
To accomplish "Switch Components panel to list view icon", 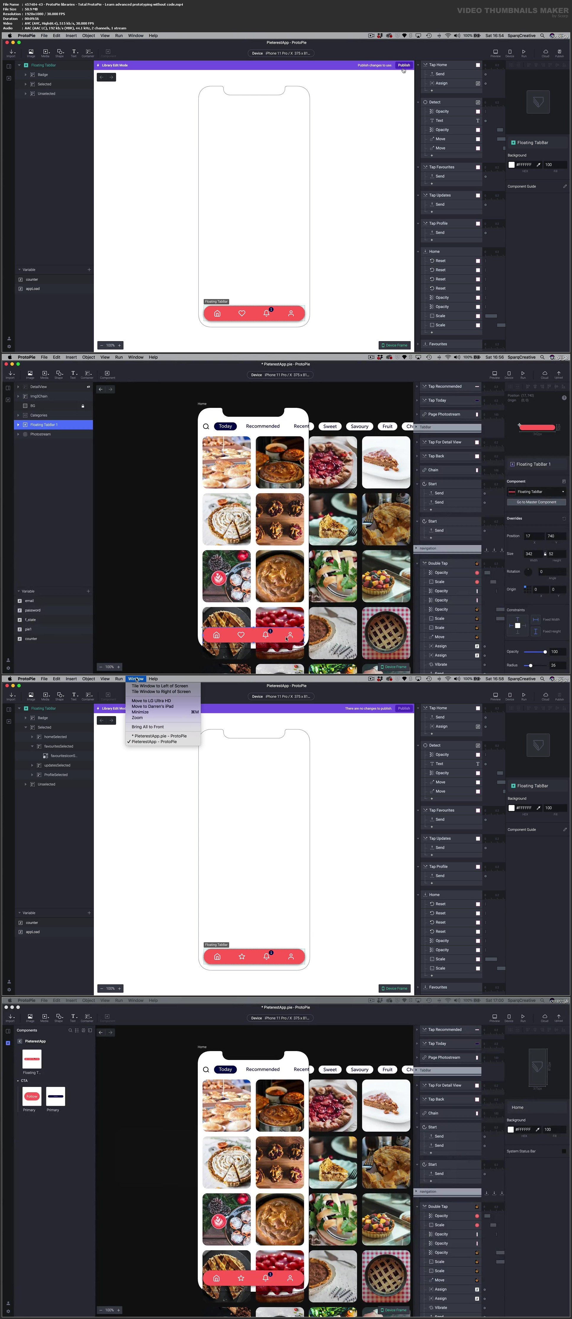I will (77, 1030).
